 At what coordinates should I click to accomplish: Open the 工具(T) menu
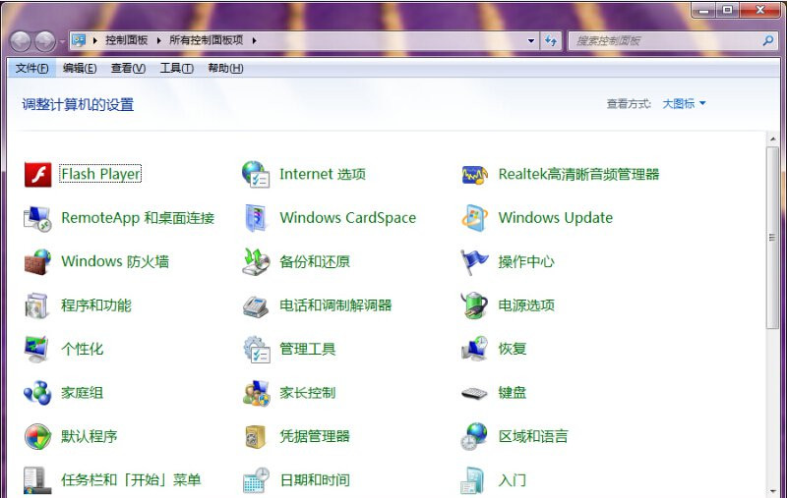[x=176, y=68]
